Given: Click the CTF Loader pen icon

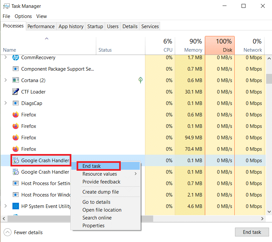Looking at the screenshot, I should pyautogui.click(x=15, y=92).
